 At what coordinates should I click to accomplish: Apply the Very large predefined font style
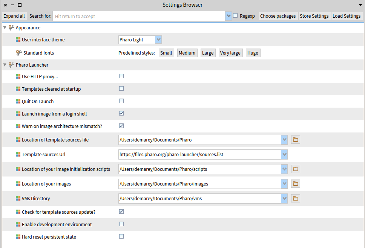coord(230,53)
